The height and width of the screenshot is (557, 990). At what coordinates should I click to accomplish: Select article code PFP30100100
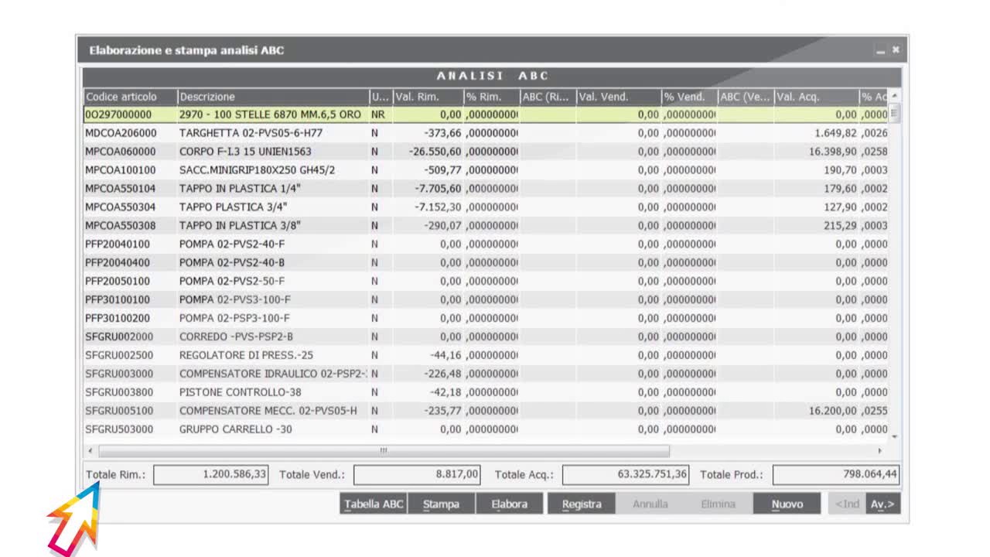[x=118, y=300]
